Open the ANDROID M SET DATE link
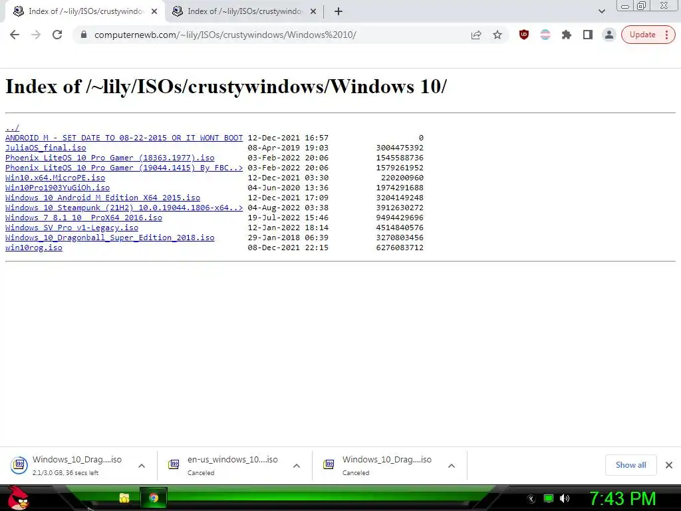This screenshot has height=511, width=681. [x=124, y=138]
